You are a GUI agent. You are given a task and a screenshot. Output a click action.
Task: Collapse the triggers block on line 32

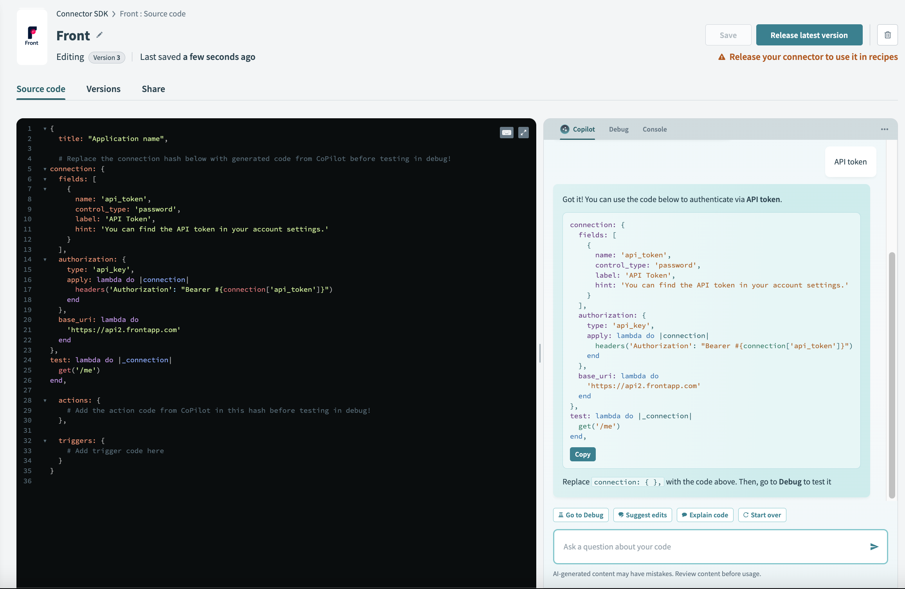pyautogui.click(x=45, y=441)
